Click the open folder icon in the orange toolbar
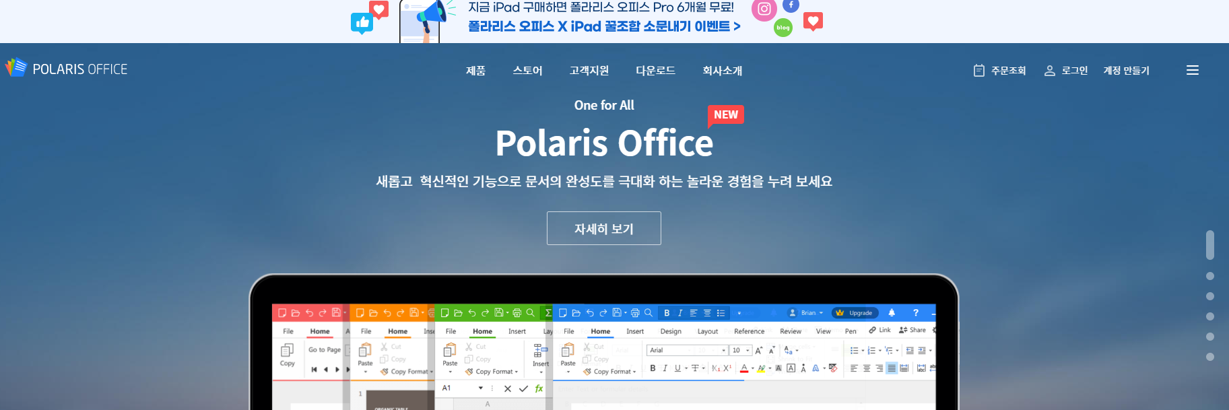The image size is (1229, 410). pyautogui.click(x=373, y=313)
